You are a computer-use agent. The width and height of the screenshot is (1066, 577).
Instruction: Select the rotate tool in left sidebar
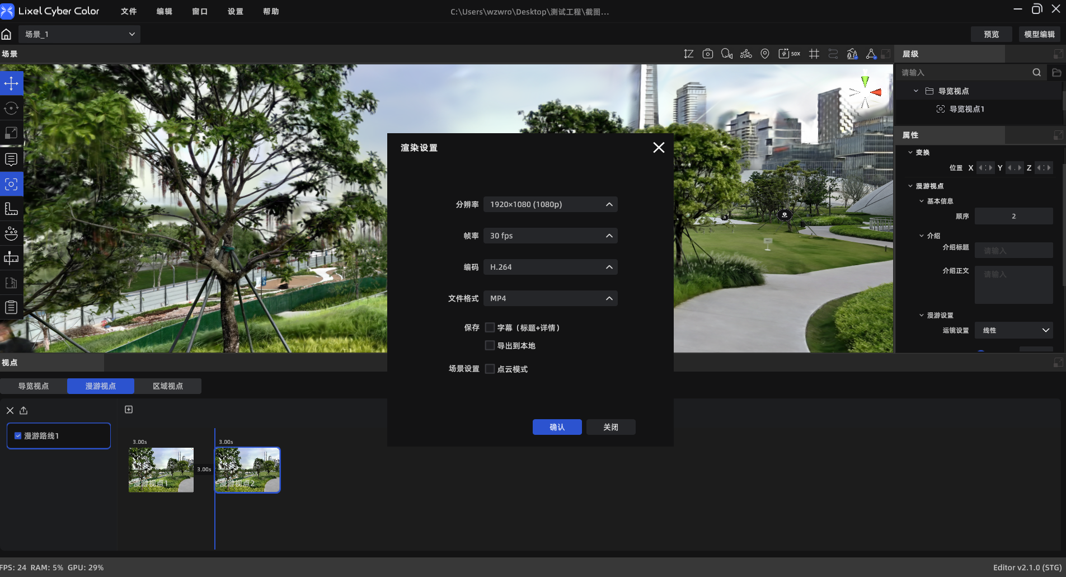(11, 108)
